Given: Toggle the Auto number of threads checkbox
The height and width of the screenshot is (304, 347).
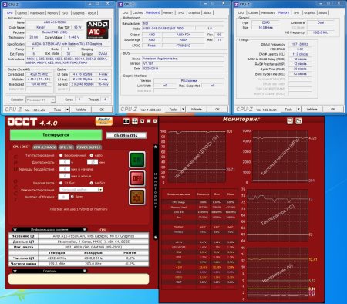Looking at the screenshot, I should (x=72, y=197).
